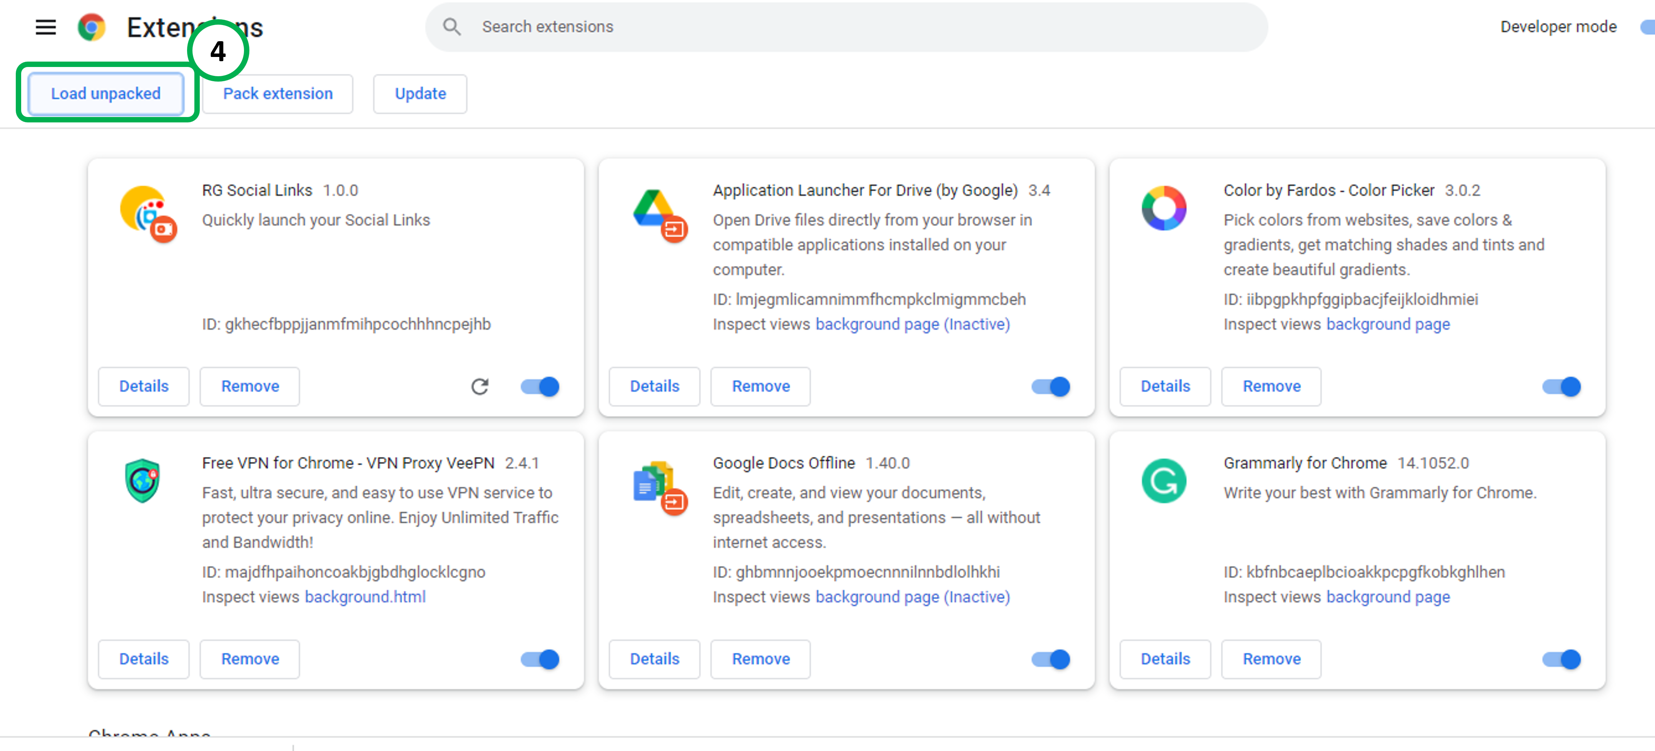Open VeePN background.html inspect view
This screenshot has height=751, width=1655.
click(365, 597)
